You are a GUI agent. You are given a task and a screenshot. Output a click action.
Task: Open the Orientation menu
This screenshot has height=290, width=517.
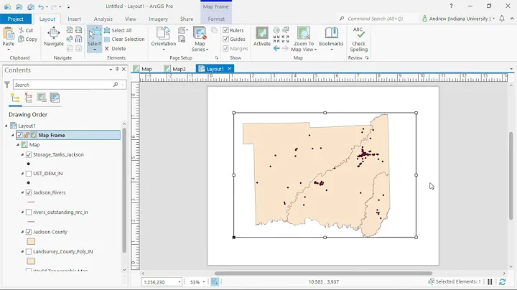[164, 39]
